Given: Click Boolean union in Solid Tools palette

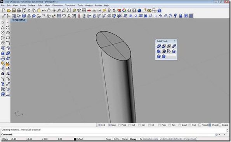Looking at the screenshot, I should (159, 46).
